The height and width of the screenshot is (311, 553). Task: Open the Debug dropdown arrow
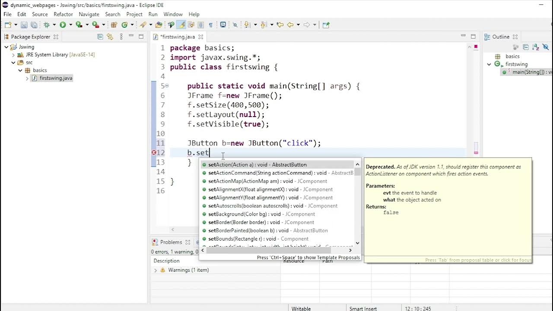[x=54, y=25]
